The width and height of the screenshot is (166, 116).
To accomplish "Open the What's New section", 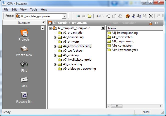I will pos(24,51).
